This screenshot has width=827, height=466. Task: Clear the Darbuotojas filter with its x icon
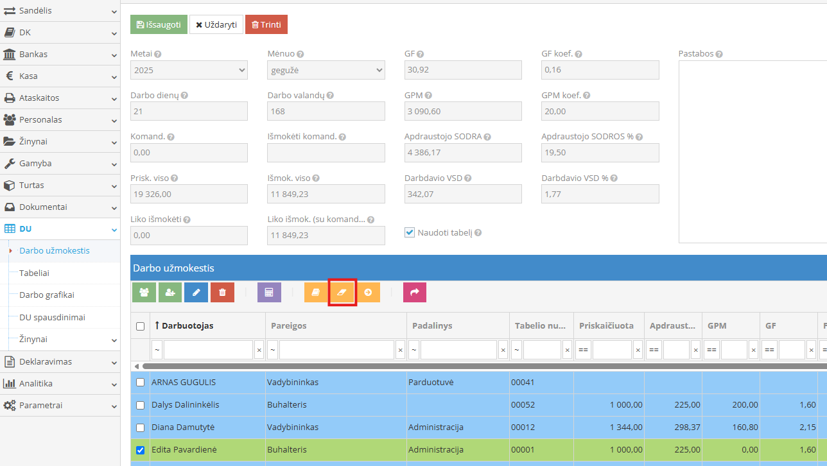[259, 350]
